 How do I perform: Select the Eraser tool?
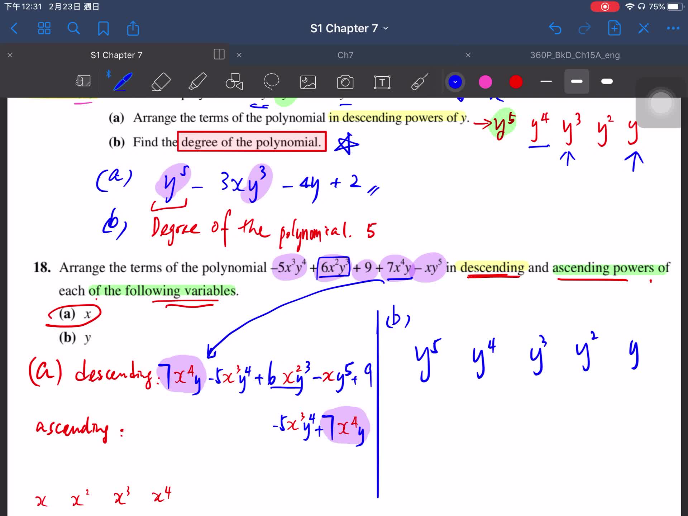click(x=161, y=82)
